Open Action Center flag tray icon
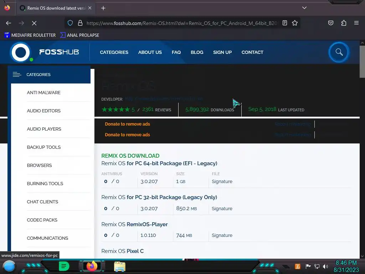 click(308, 266)
